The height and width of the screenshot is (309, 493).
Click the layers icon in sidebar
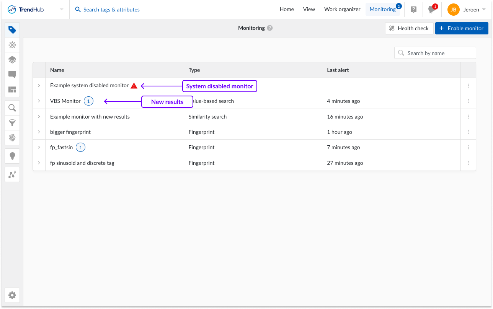click(x=12, y=60)
